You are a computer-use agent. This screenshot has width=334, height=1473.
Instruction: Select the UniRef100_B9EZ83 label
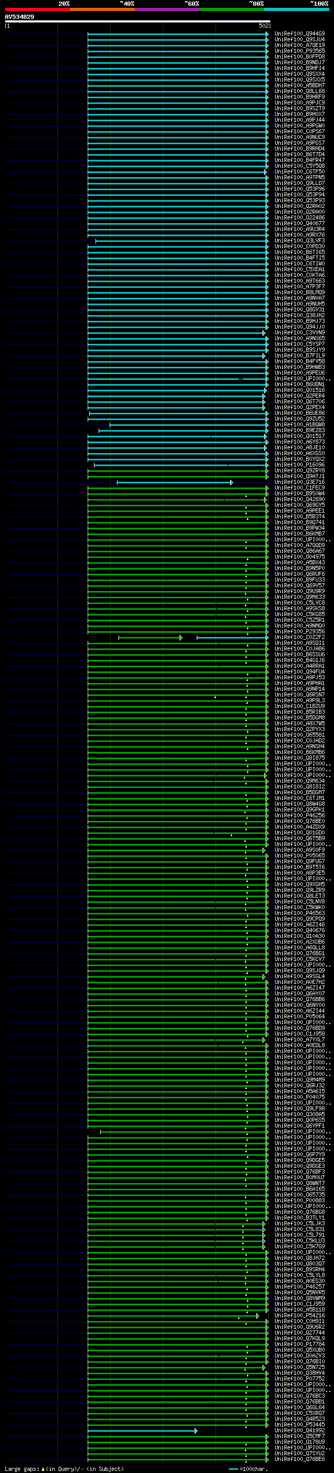300,430
